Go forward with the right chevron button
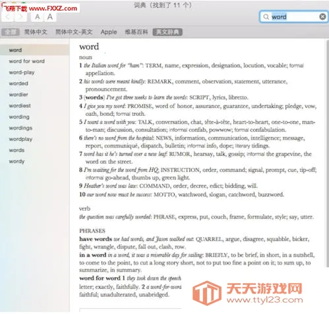The height and width of the screenshot is (314, 329). tap(20, 17)
